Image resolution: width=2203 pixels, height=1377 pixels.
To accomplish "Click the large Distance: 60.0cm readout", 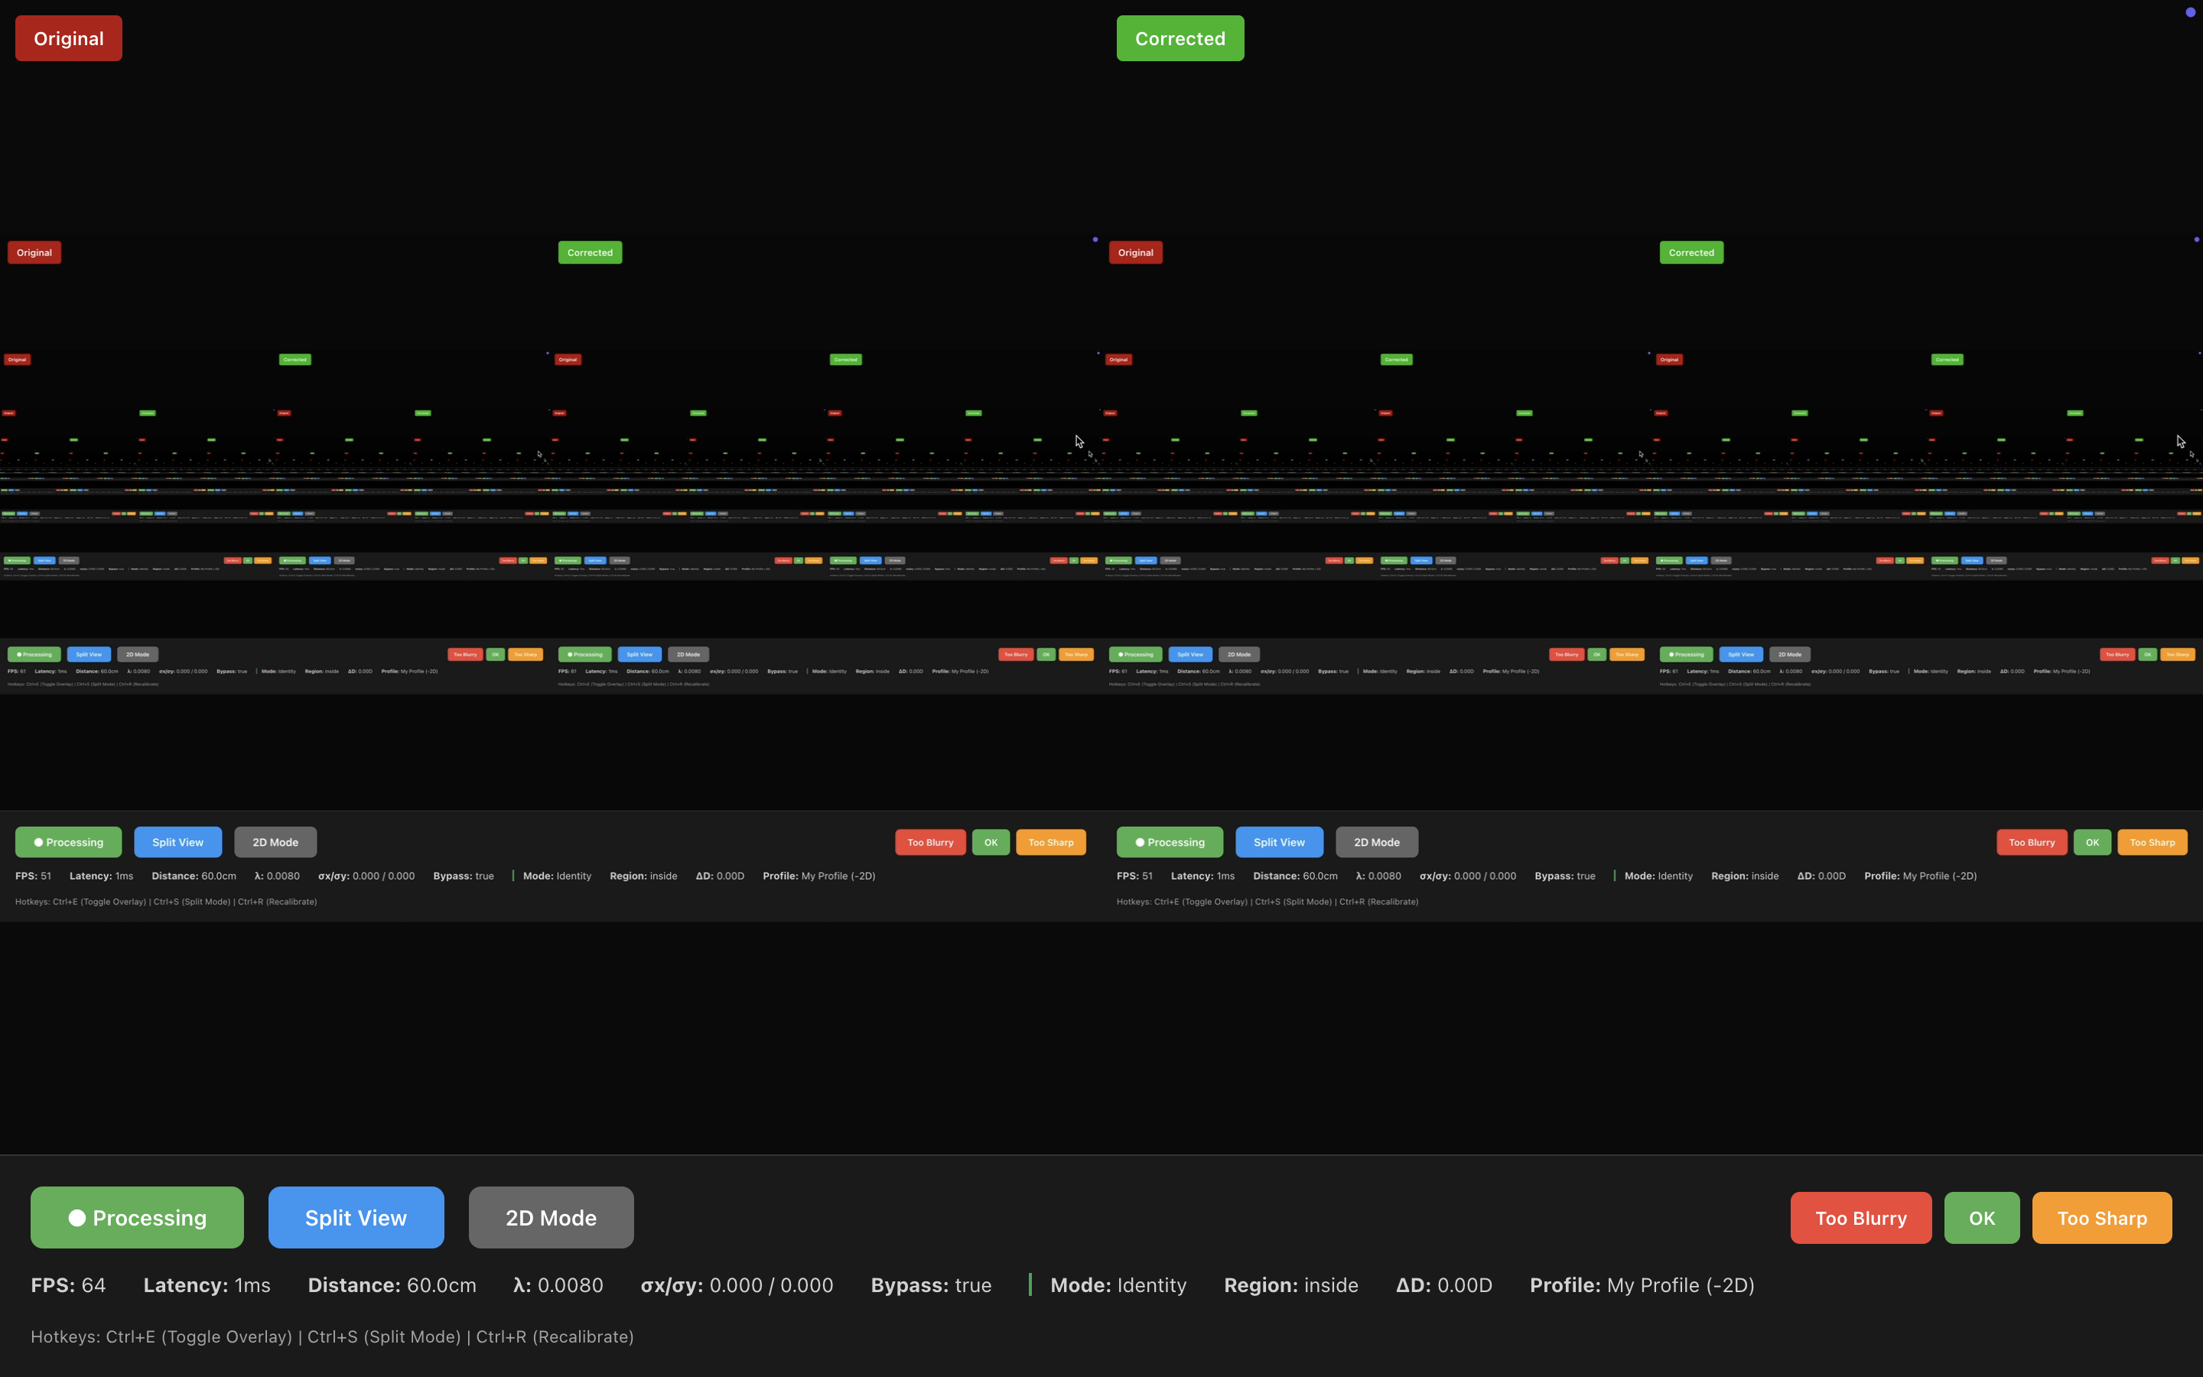I will coord(392,1285).
